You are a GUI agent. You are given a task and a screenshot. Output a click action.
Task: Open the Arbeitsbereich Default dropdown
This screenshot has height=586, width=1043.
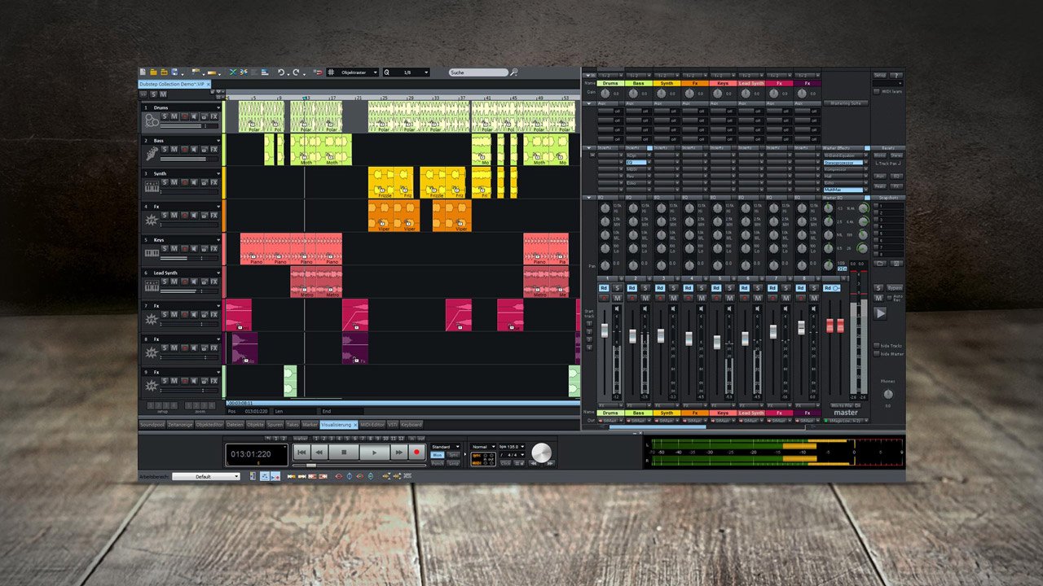[x=205, y=476]
